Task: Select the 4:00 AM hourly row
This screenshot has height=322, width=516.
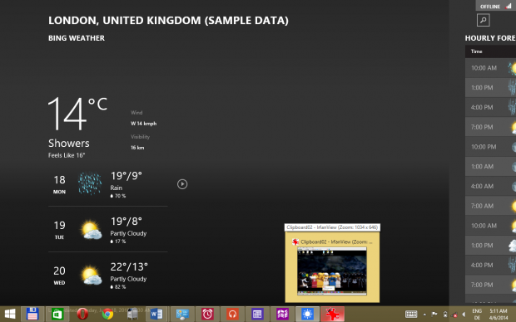Action: (490, 187)
